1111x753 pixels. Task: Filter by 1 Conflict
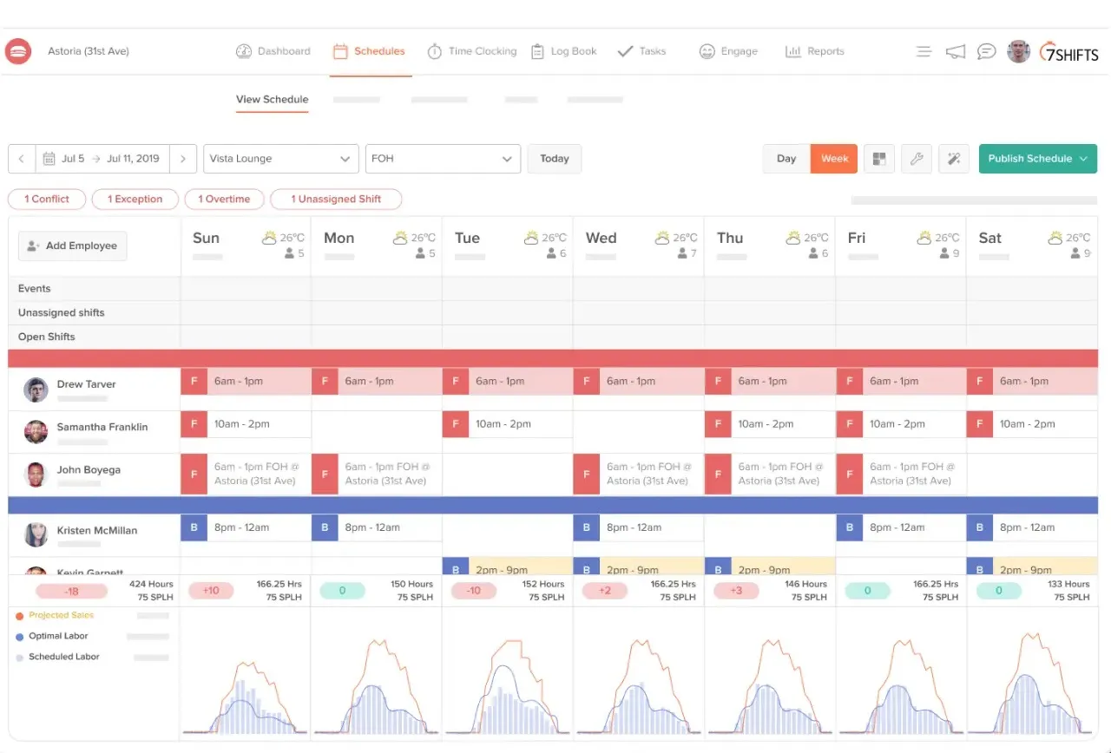(47, 200)
